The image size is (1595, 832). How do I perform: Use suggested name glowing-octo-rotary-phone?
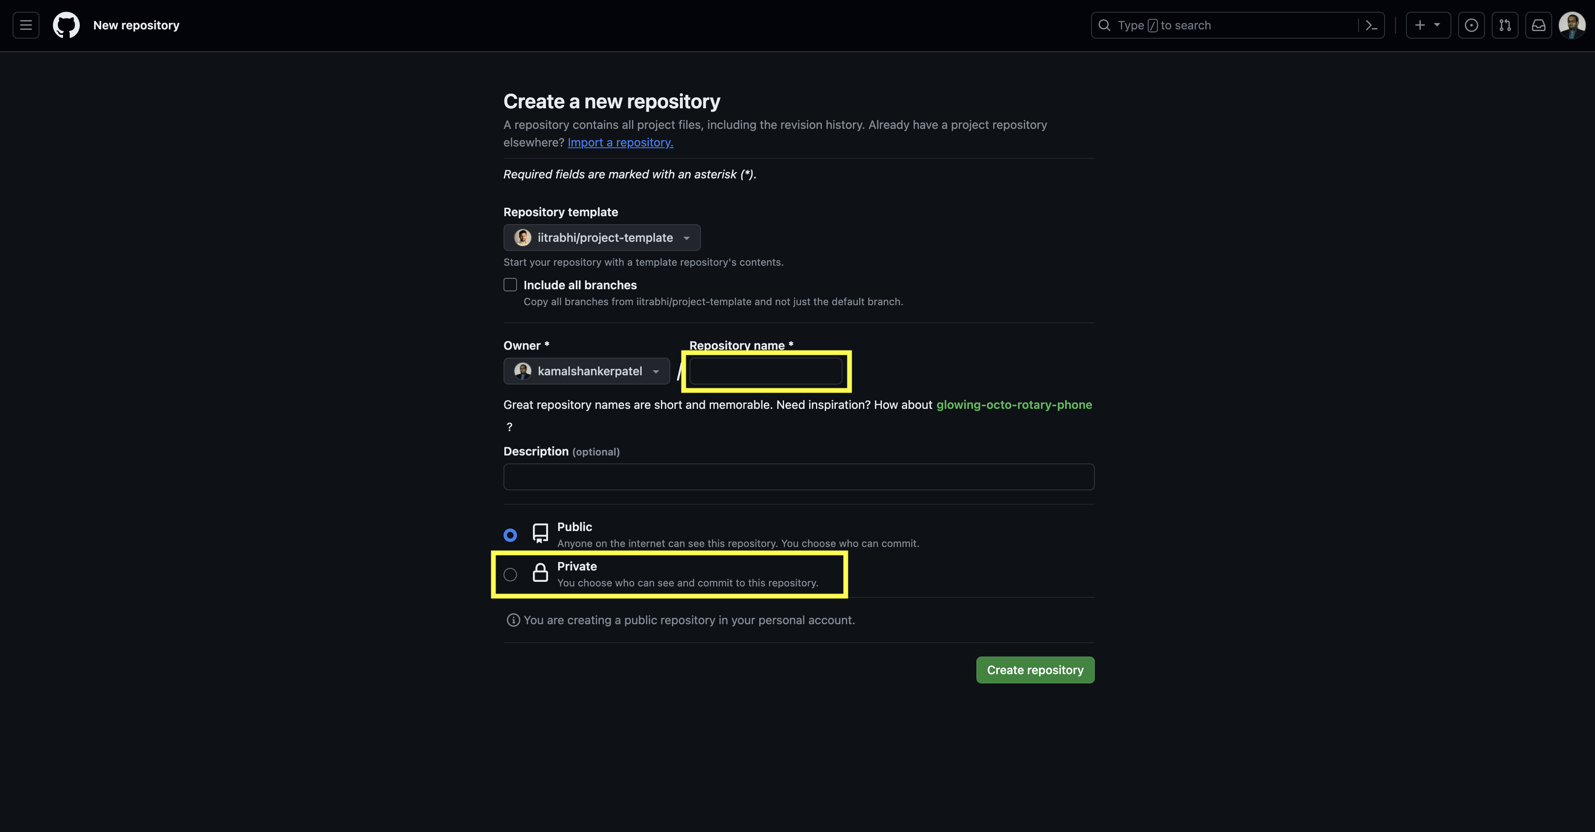1014,405
